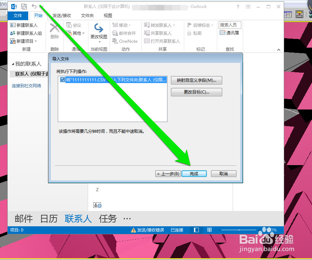This screenshot has width=312, height=260.
Task: Collapse the 我的联系人 tree group
Action: (x=13, y=64)
